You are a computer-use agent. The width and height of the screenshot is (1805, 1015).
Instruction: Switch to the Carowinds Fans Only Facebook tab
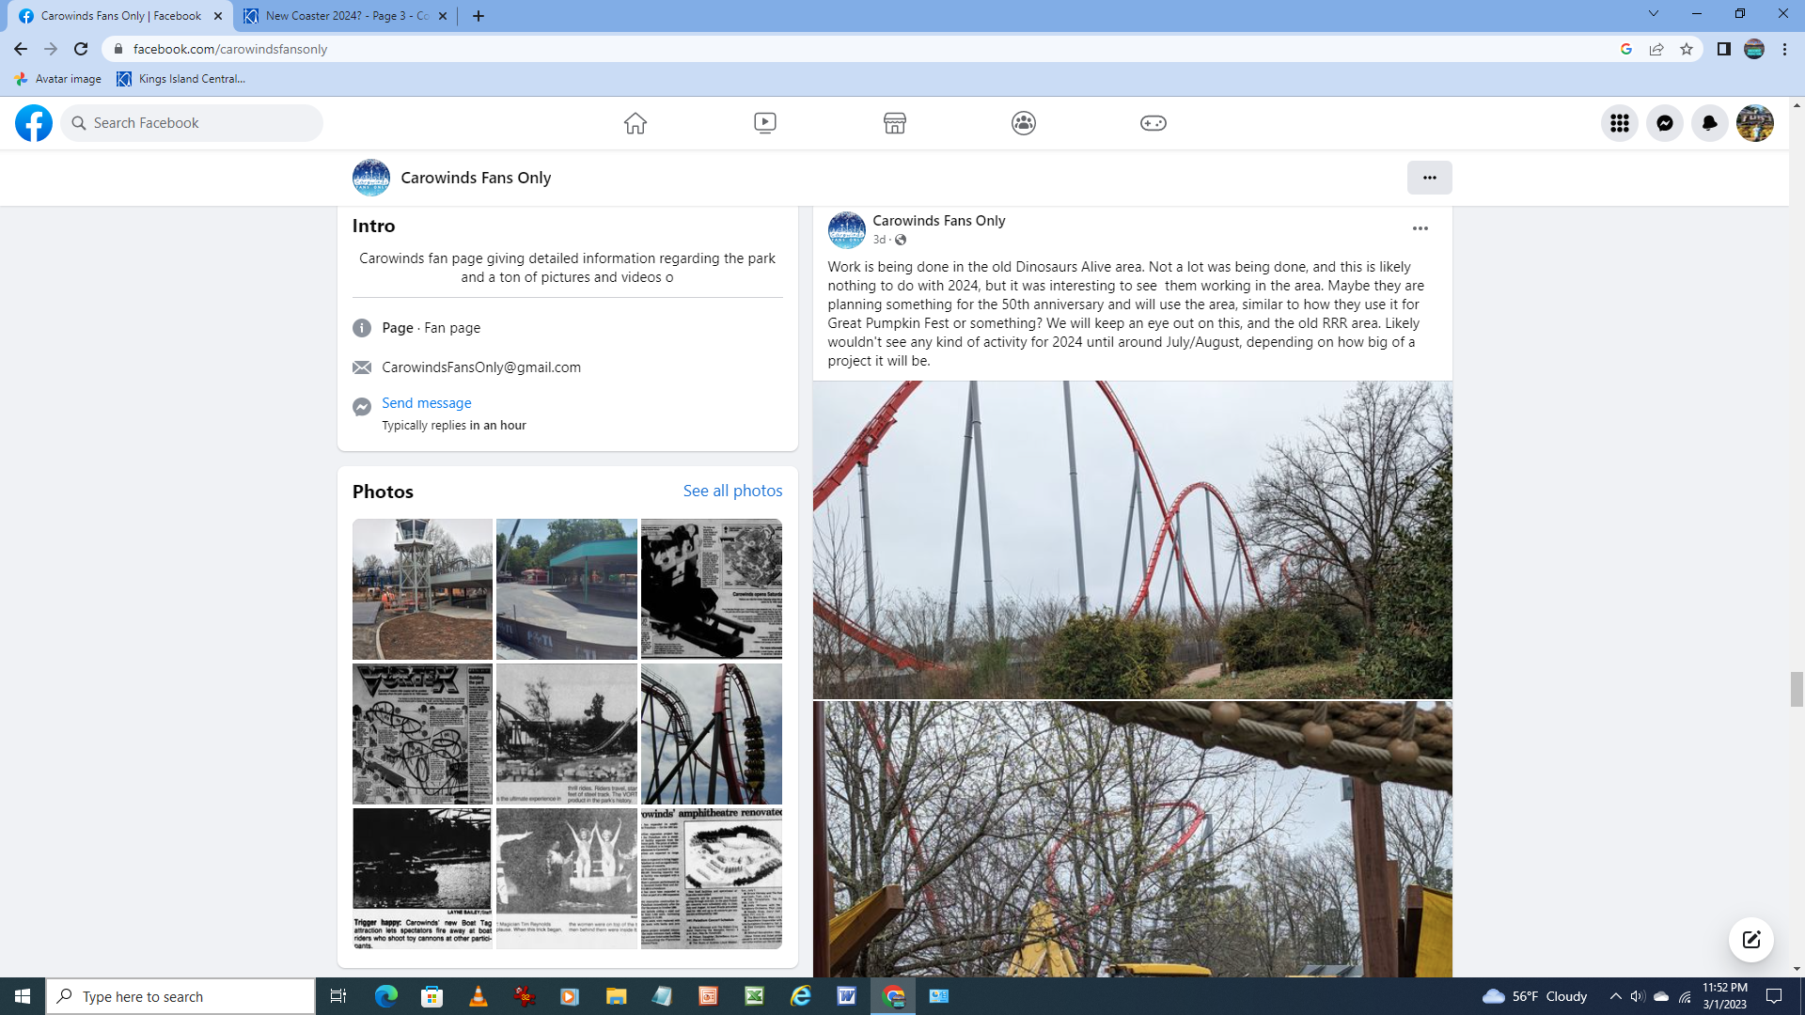(120, 16)
